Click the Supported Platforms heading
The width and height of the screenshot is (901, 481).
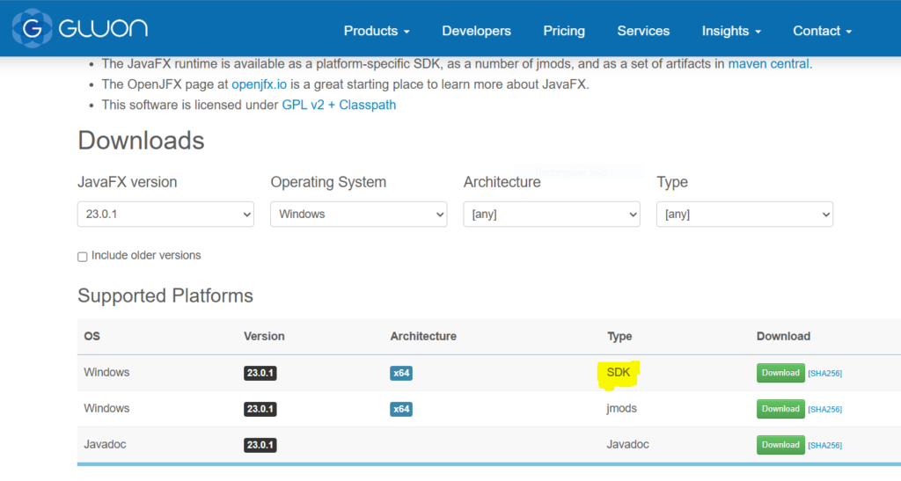pos(165,295)
